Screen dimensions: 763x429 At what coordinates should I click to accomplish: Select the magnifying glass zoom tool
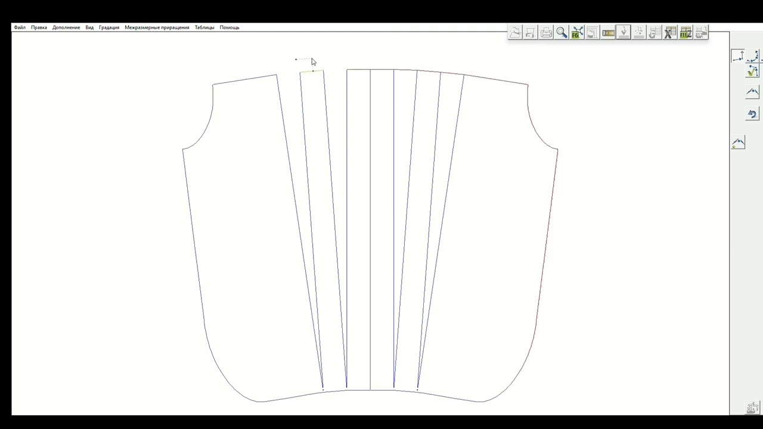click(x=562, y=33)
